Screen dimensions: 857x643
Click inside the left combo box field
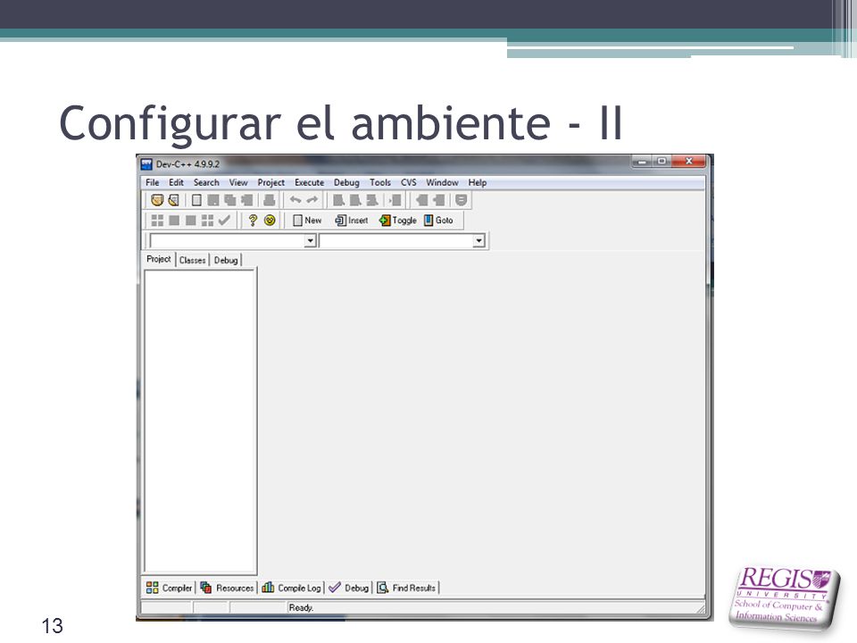coord(228,240)
